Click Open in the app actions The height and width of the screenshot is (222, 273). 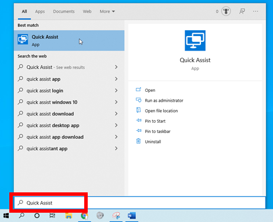tap(150, 90)
